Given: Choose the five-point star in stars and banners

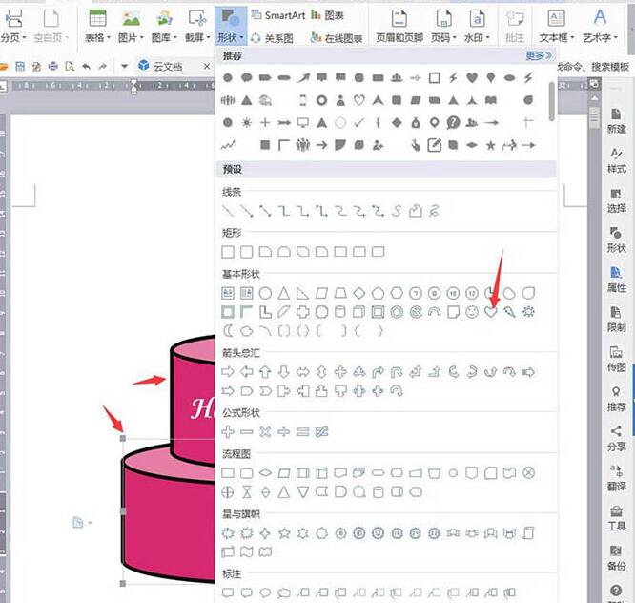Looking at the screenshot, I should (x=284, y=532).
